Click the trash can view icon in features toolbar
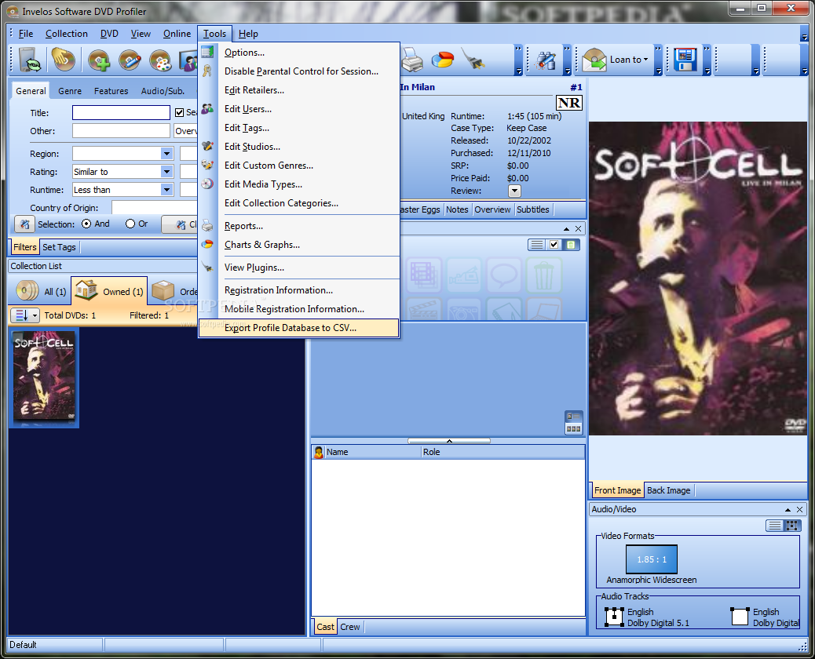Screen dimensions: 815x659 571,245
